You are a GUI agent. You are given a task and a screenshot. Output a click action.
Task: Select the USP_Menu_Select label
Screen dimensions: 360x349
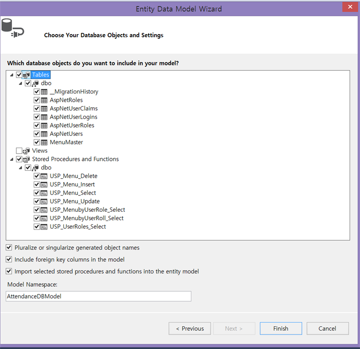click(x=73, y=193)
